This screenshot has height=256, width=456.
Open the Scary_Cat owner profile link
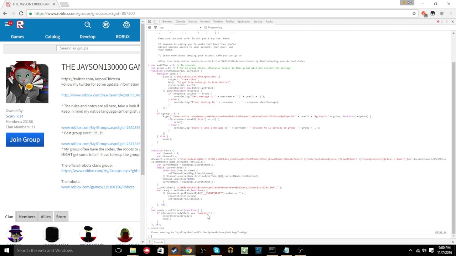point(14,116)
